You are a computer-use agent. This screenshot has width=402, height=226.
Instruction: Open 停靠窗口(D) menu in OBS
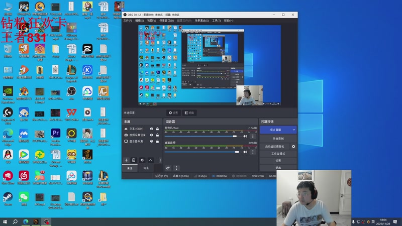click(167, 21)
